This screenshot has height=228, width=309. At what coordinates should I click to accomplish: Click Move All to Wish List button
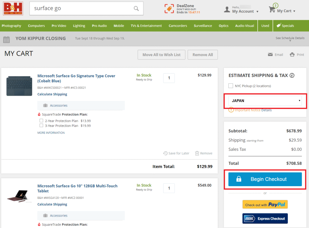pos(161,55)
